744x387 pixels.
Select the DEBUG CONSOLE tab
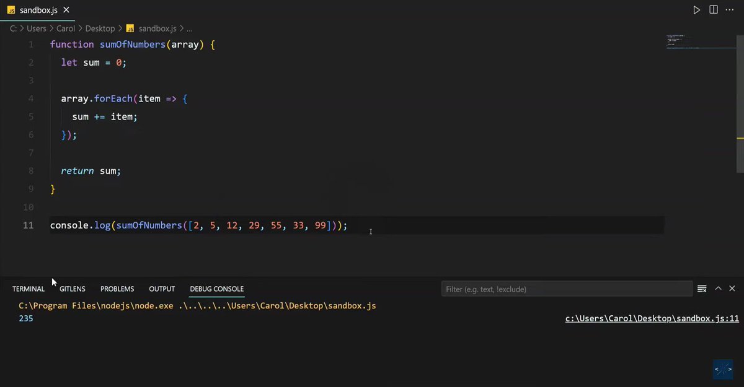(217, 289)
